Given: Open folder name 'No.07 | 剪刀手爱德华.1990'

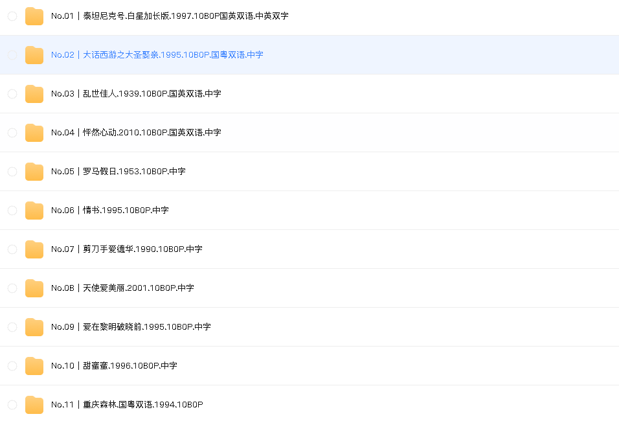Looking at the screenshot, I should (x=127, y=249).
